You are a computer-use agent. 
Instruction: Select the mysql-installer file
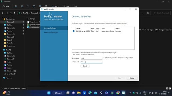[x=34, y=27]
